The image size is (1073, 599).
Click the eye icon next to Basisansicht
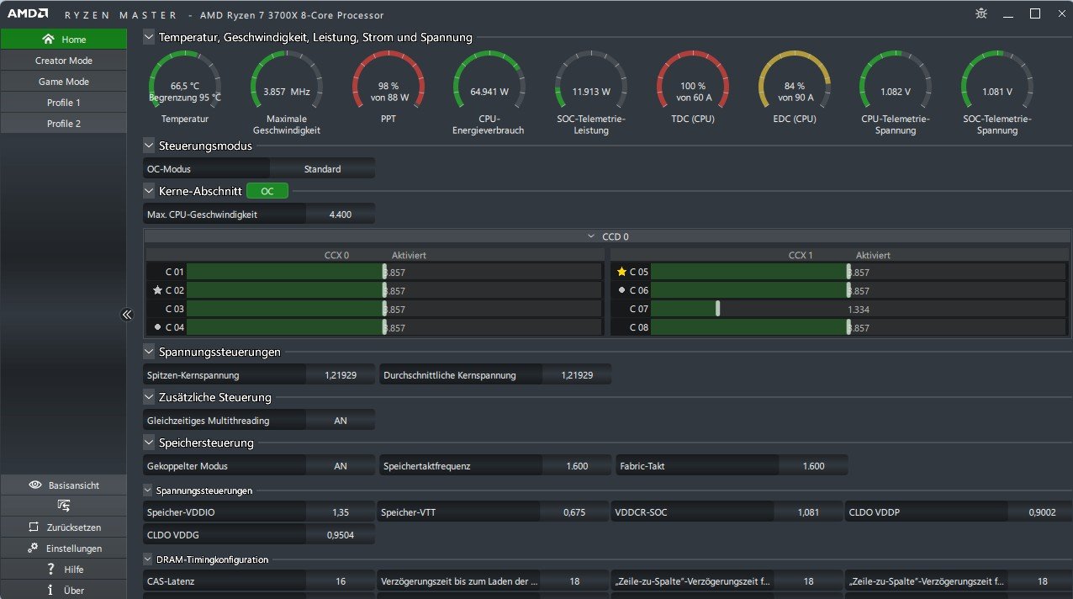tap(35, 485)
